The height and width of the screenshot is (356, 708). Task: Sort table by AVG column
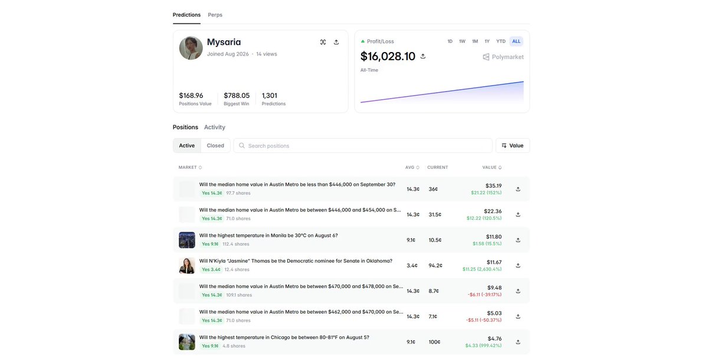point(412,167)
